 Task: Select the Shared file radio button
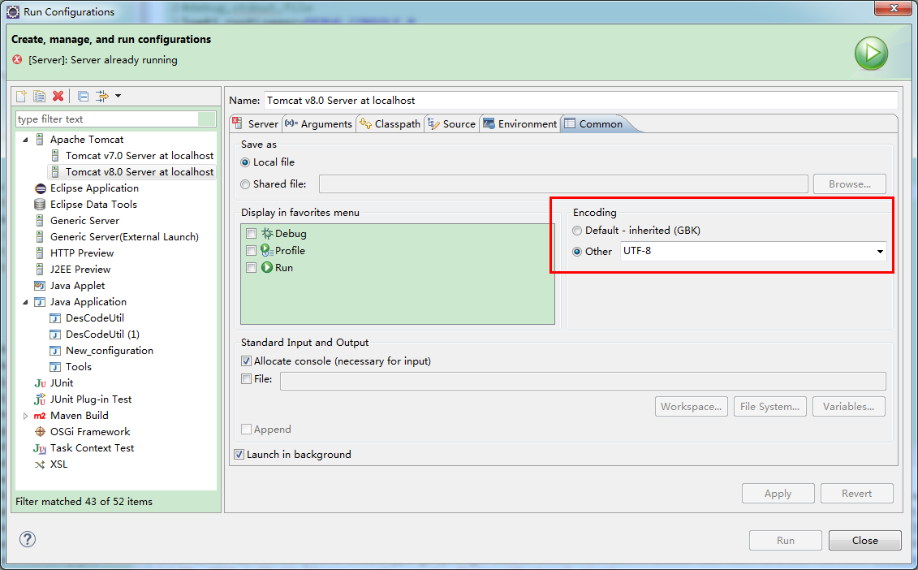pyautogui.click(x=245, y=184)
